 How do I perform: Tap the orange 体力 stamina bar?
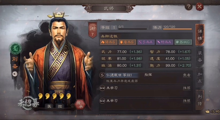(x=177, y=29)
